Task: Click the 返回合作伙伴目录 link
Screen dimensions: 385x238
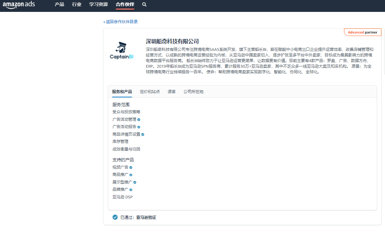Action: pos(121,21)
